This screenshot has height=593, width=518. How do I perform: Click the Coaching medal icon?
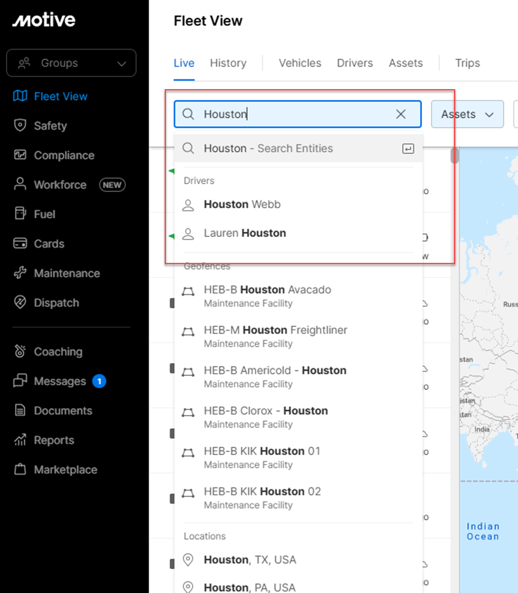[20, 352]
